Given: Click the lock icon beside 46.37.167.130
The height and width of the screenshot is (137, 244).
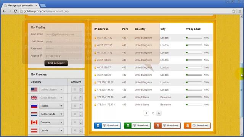Looking at the screenshot, I should [95, 38].
